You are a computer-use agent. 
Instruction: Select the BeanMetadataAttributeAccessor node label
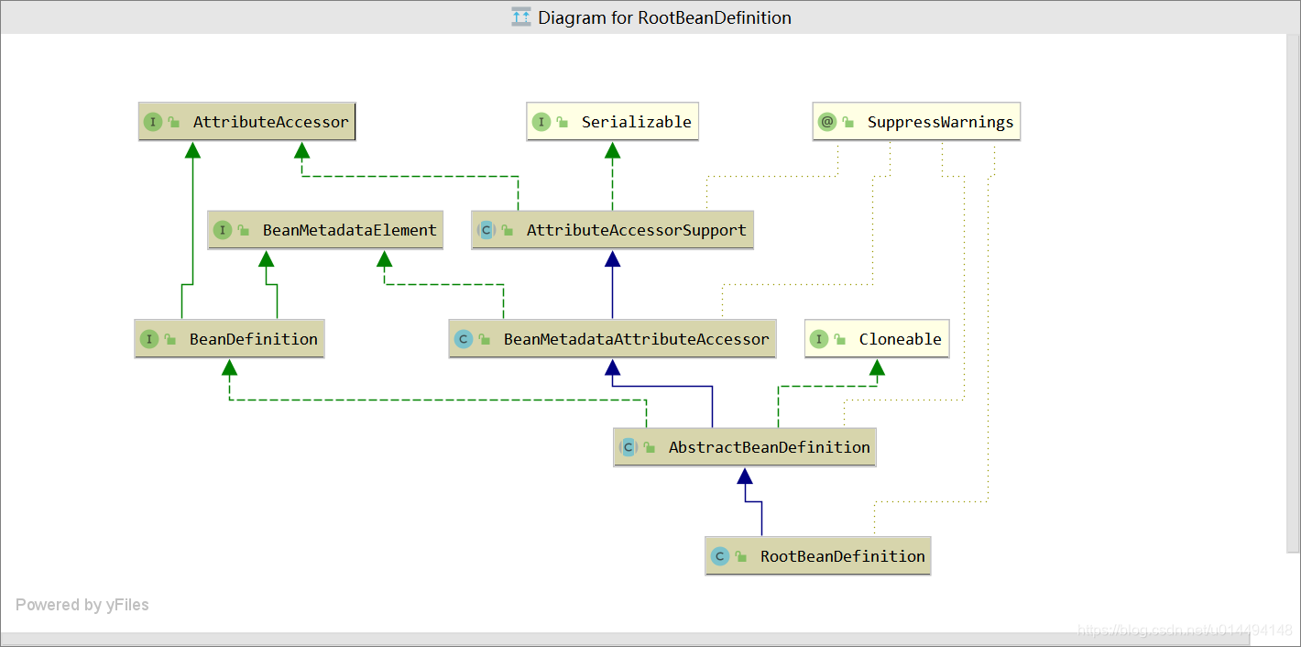(x=637, y=339)
